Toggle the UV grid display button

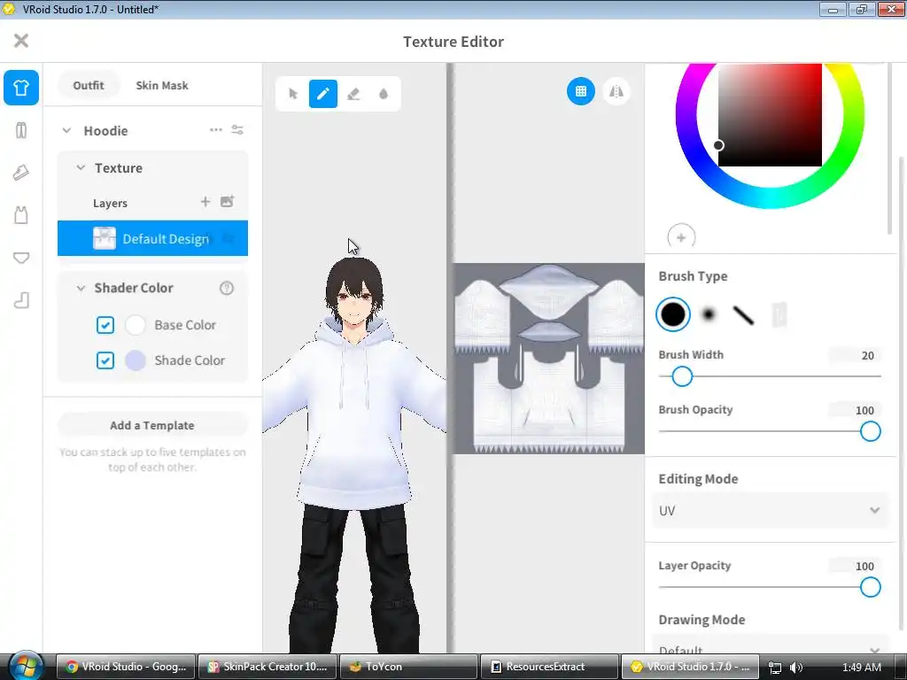click(x=581, y=91)
